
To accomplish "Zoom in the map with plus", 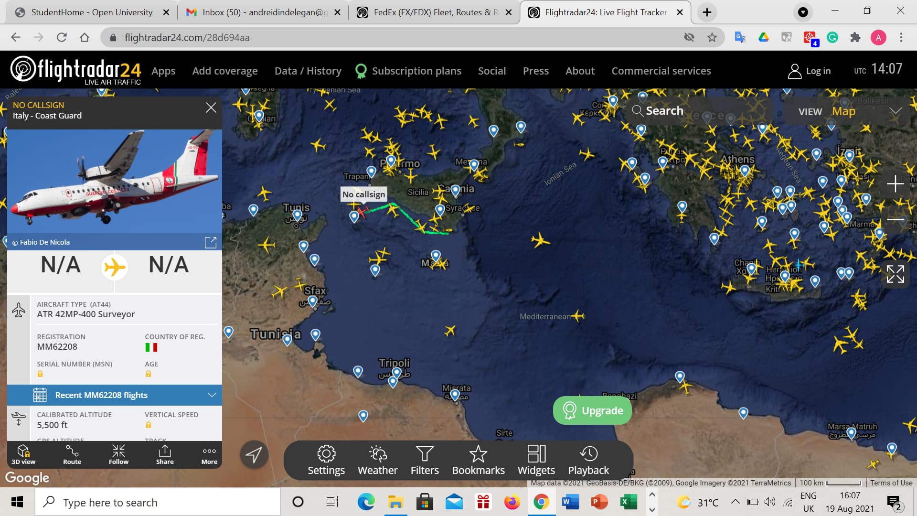I will (x=895, y=183).
